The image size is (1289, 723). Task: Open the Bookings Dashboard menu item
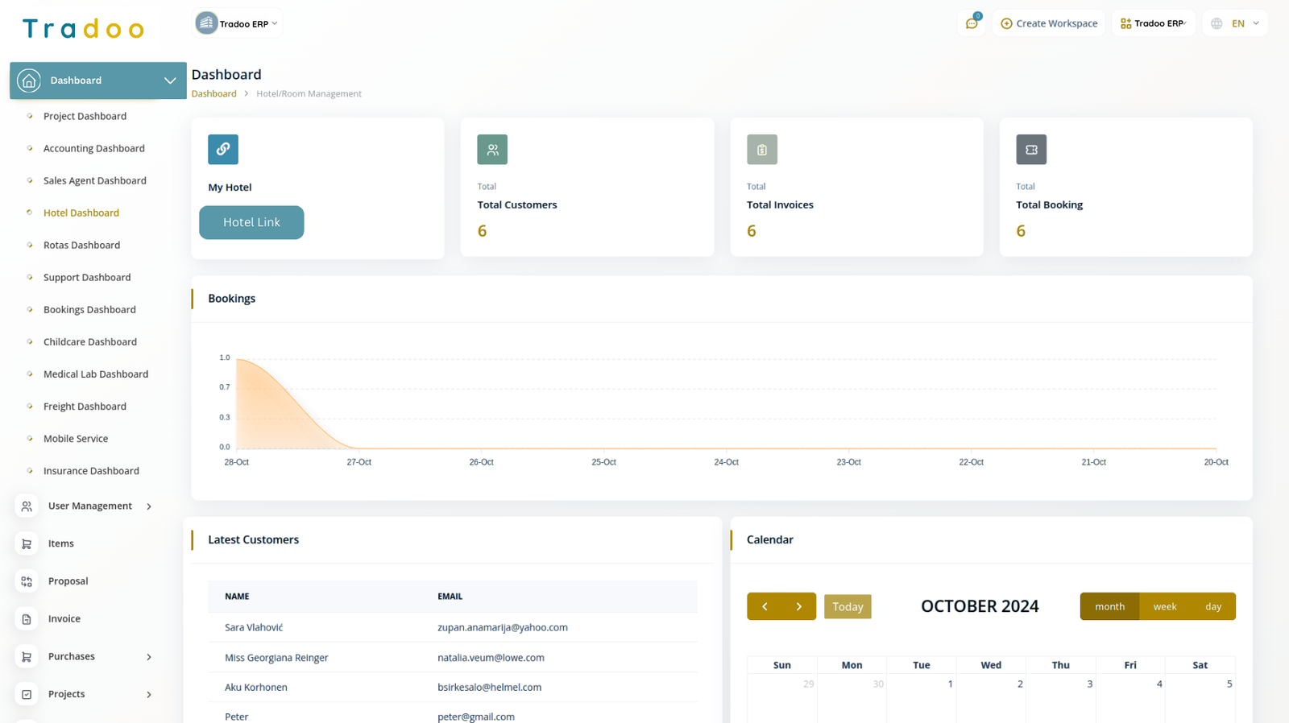coord(89,310)
